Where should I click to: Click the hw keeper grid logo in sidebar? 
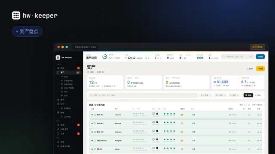[x=58, y=57]
